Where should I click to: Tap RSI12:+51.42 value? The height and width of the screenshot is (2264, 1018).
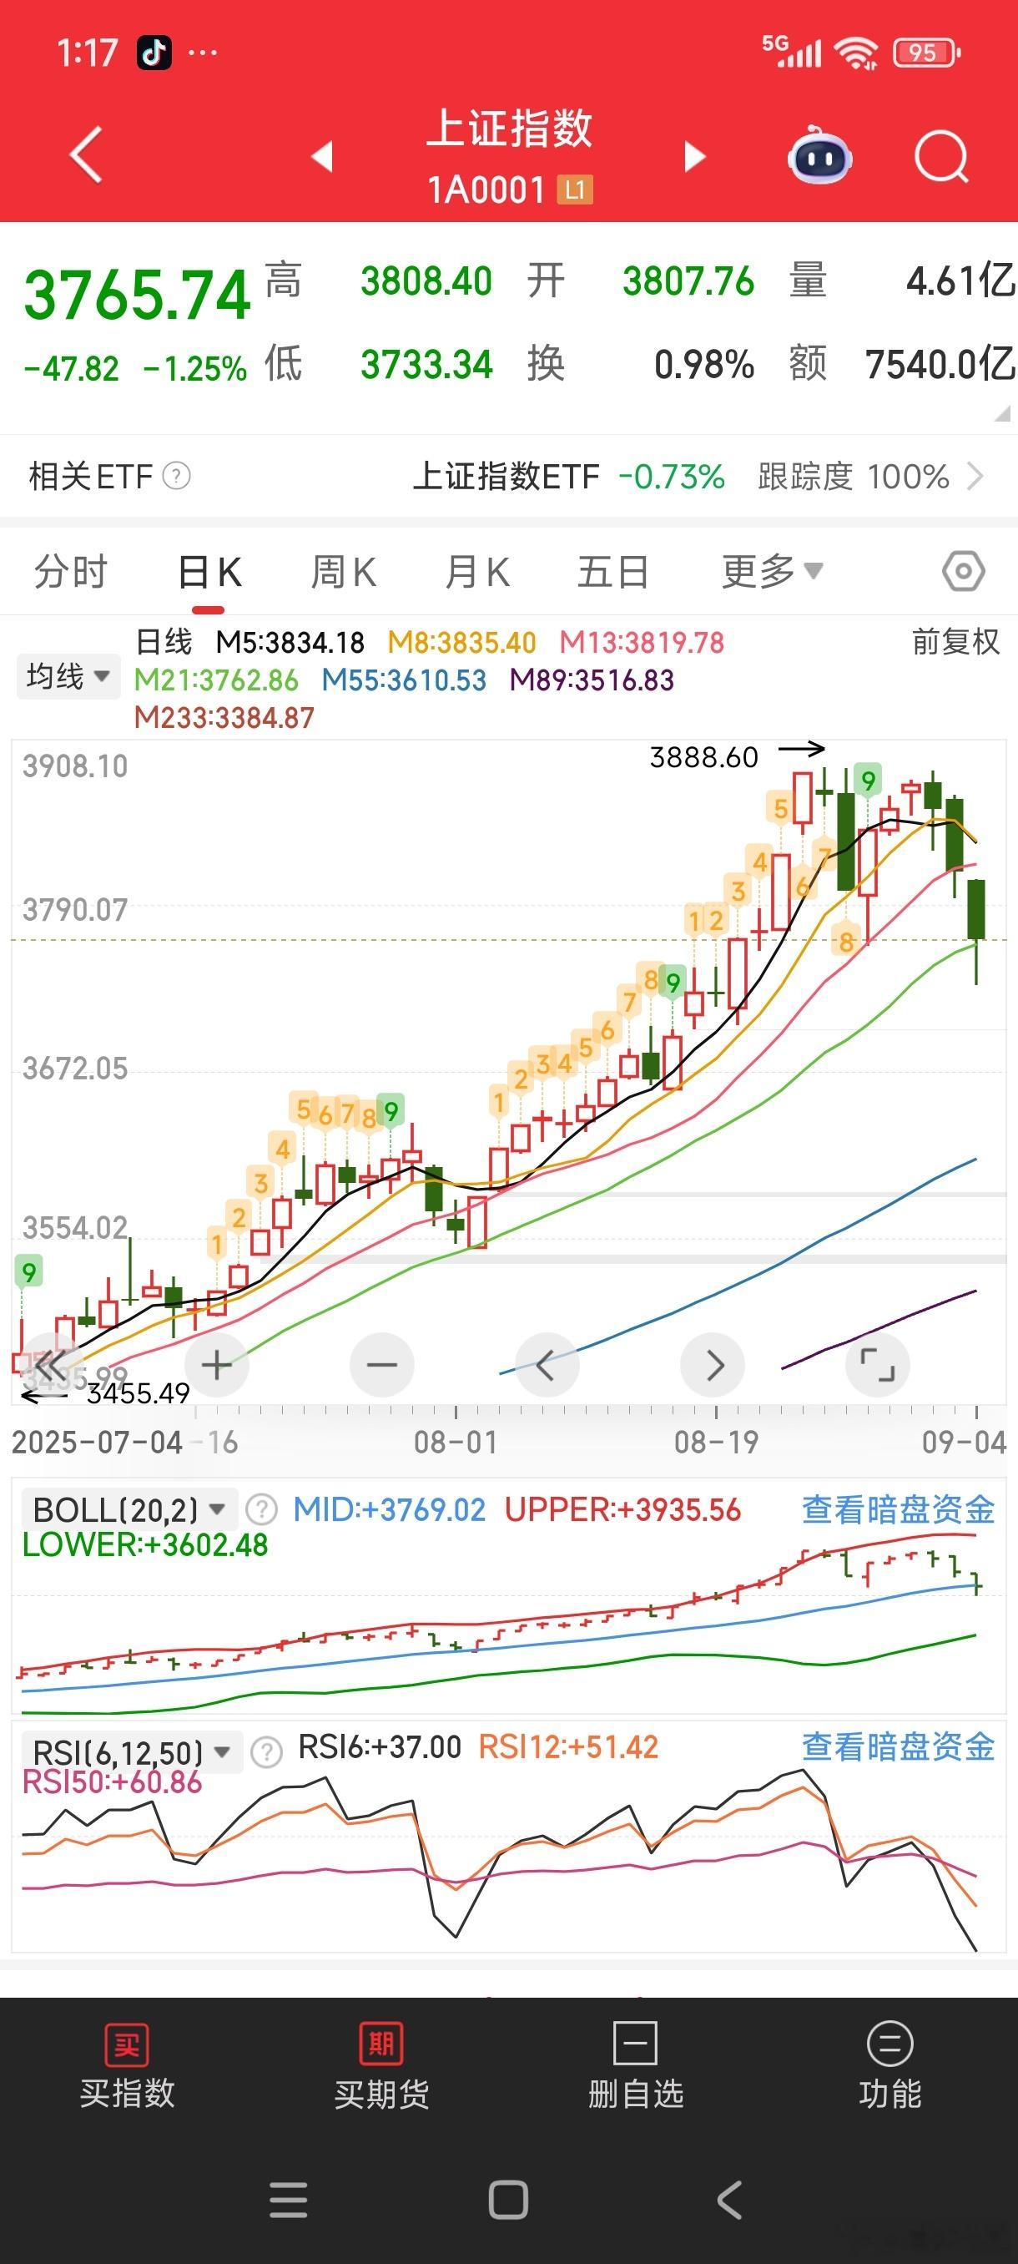pyautogui.click(x=568, y=1747)
